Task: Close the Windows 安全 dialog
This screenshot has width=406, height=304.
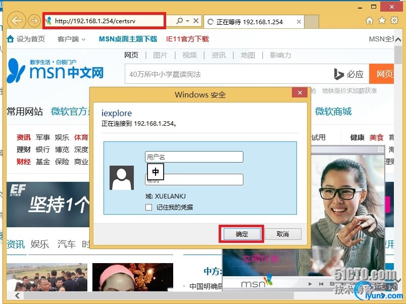Action: click(300, 92)
